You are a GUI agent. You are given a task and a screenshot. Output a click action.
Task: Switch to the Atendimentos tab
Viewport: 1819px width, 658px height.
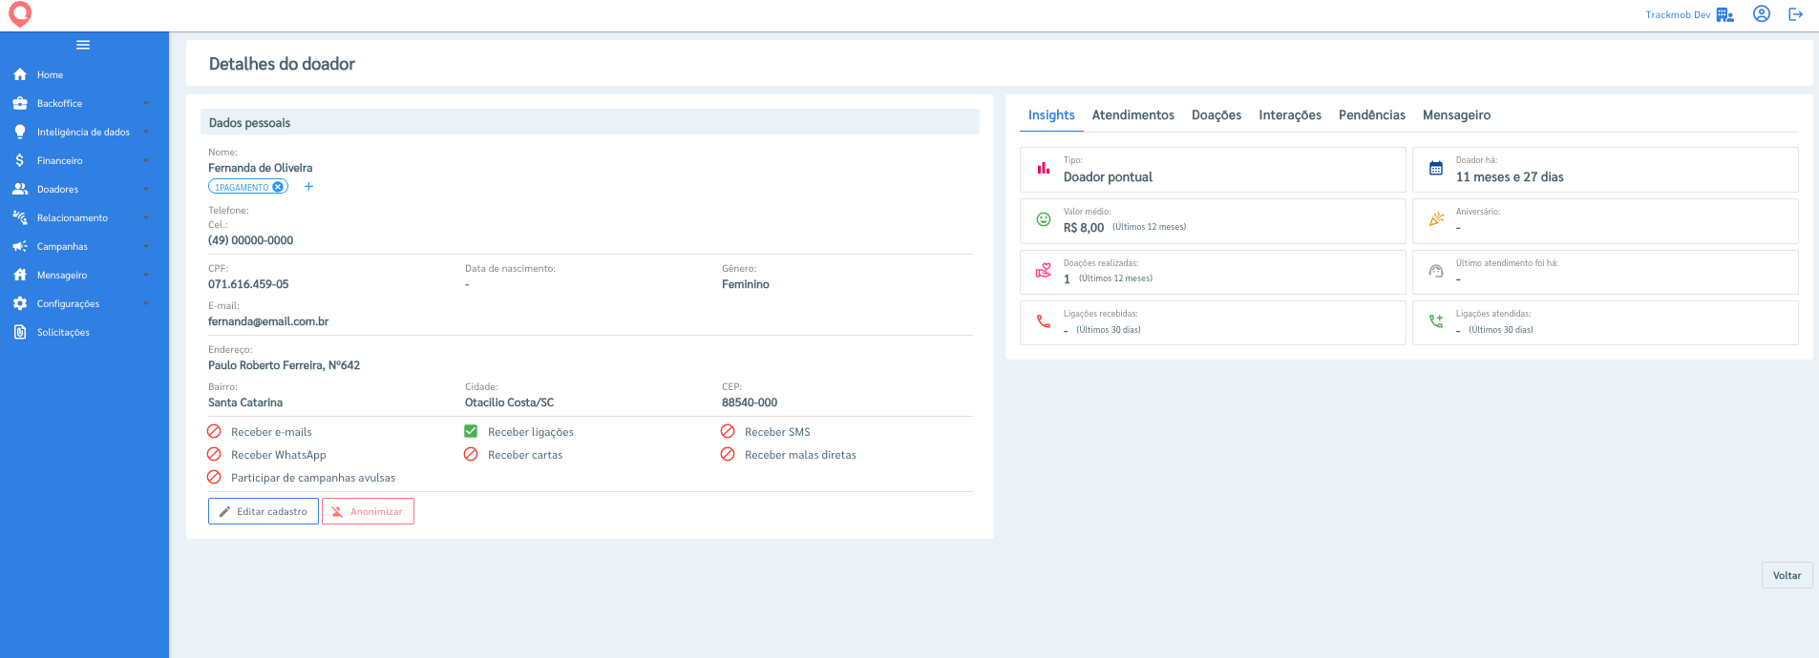pos(1133,114)
